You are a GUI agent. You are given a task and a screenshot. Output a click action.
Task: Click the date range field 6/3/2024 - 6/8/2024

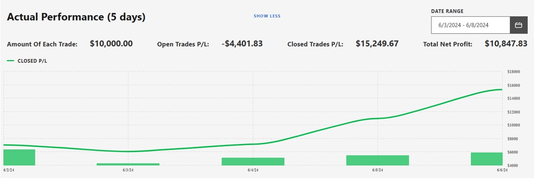click(470, 25)
